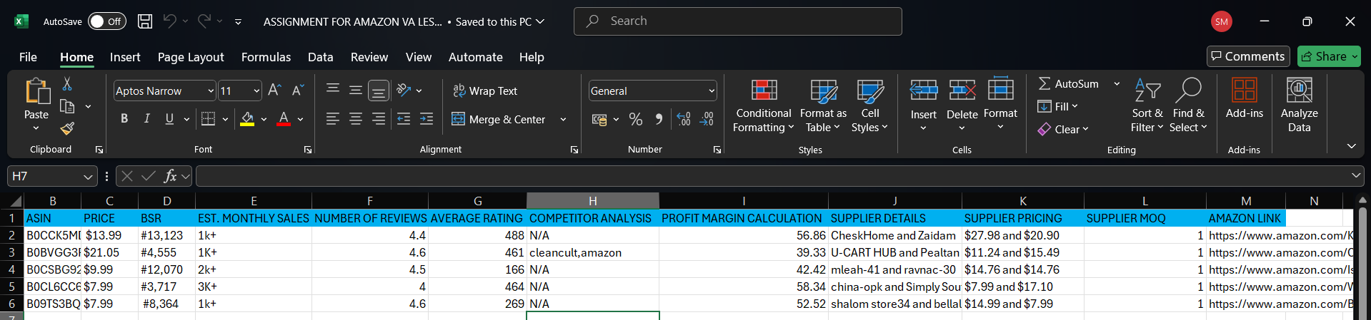This screenshot has width=1371, height=320.
Task: Increase indent in cell
Action: point(427,119)
